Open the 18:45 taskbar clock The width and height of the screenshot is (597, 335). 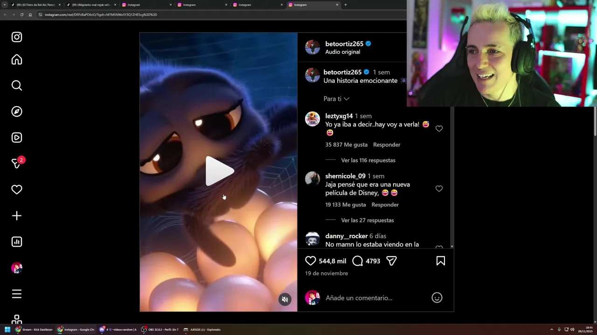tap(585, 329)
